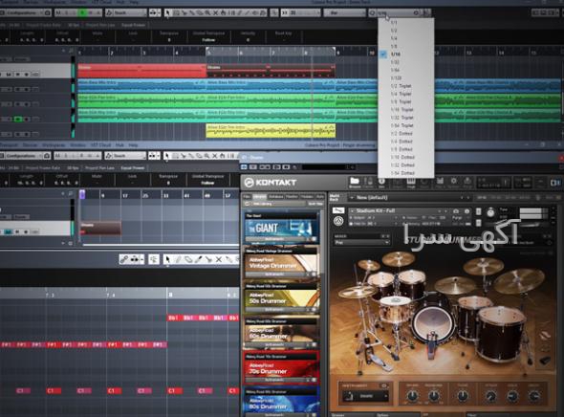Image resolution: width=564 pixels, height=417 pixels.
Task: Click the first knob in Kontakt bottom panel
Action: (413, 396)
